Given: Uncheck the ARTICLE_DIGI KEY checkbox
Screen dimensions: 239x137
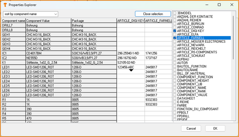Looking at the screenshot, I should (175, 31).
